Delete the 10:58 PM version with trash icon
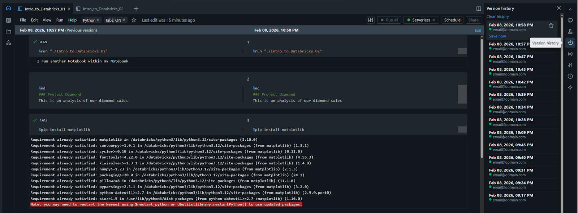This screenshot has height=213, width=578. point(551,26)
